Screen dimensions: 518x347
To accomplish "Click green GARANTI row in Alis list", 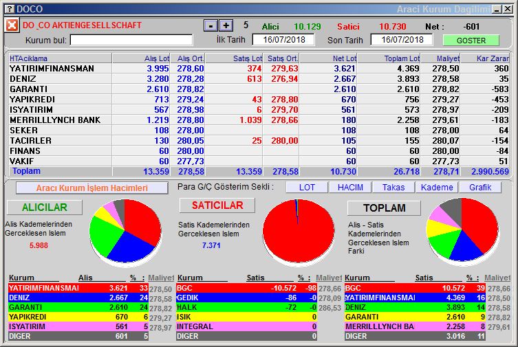I will pos(78,307).
